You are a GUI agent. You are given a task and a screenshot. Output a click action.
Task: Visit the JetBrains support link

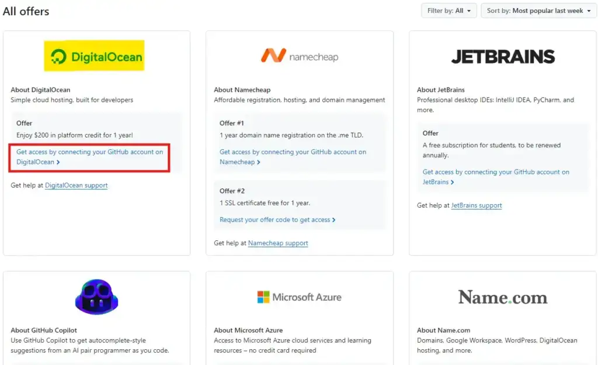coord(477,205)
